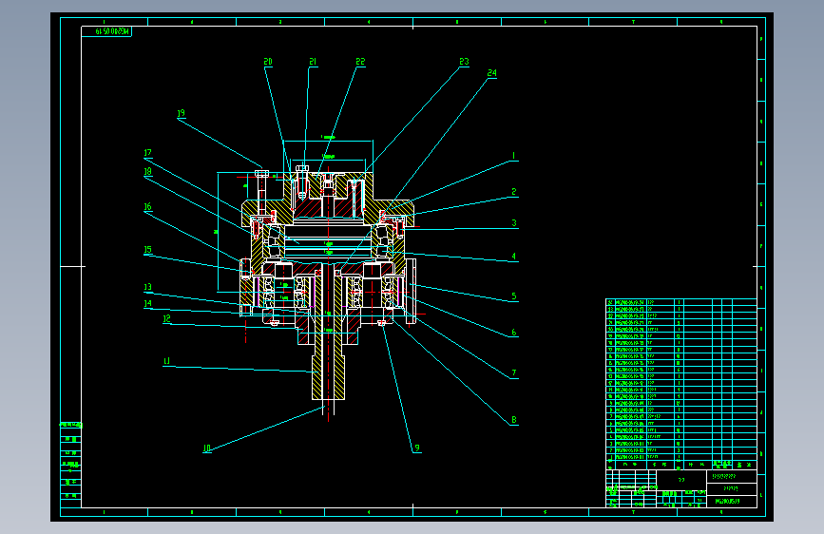Click part callout number 15

[147, 250]
